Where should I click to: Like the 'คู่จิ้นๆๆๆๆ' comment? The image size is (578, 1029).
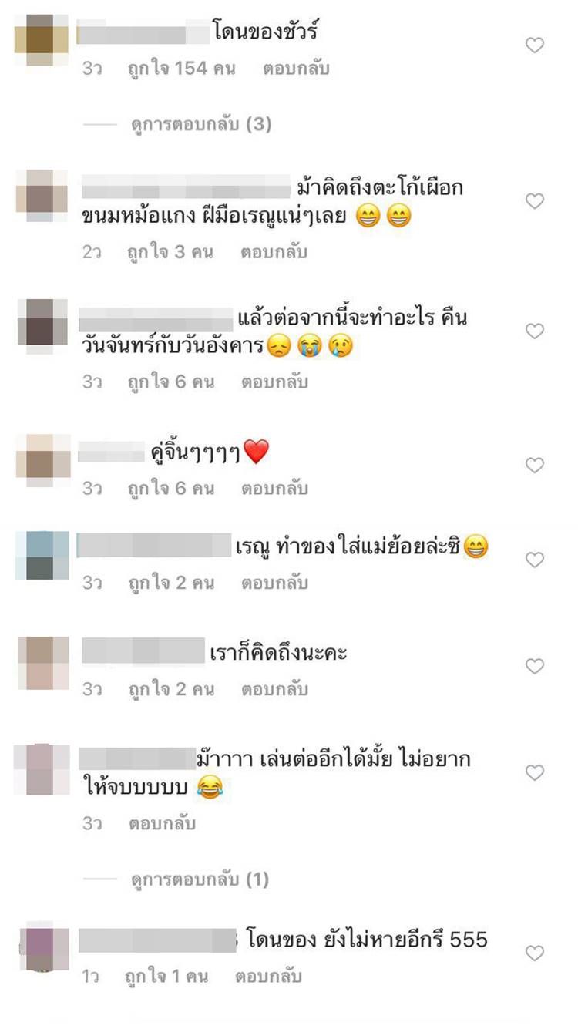[535, 465]
